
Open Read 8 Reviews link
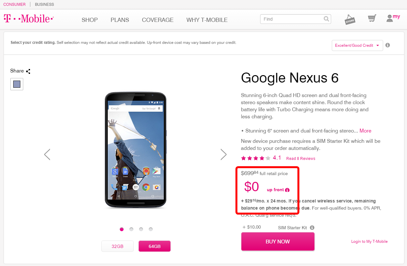(300, 158)
